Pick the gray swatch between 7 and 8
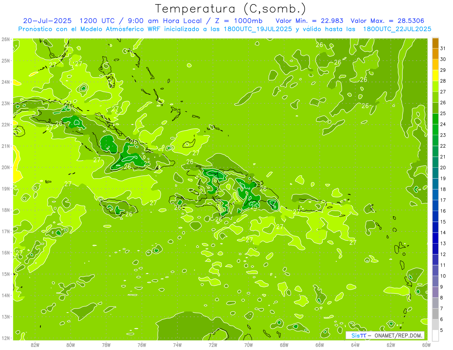 coord(435,303)
